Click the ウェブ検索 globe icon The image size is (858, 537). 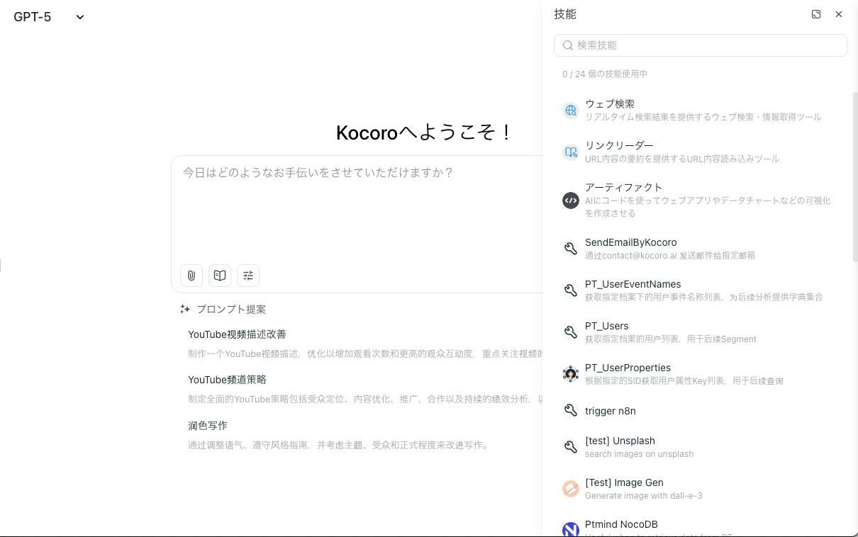[x=571, y=110]
